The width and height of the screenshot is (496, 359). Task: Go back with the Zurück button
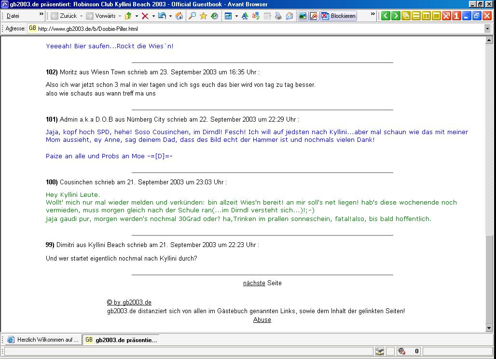click(64, 16)
